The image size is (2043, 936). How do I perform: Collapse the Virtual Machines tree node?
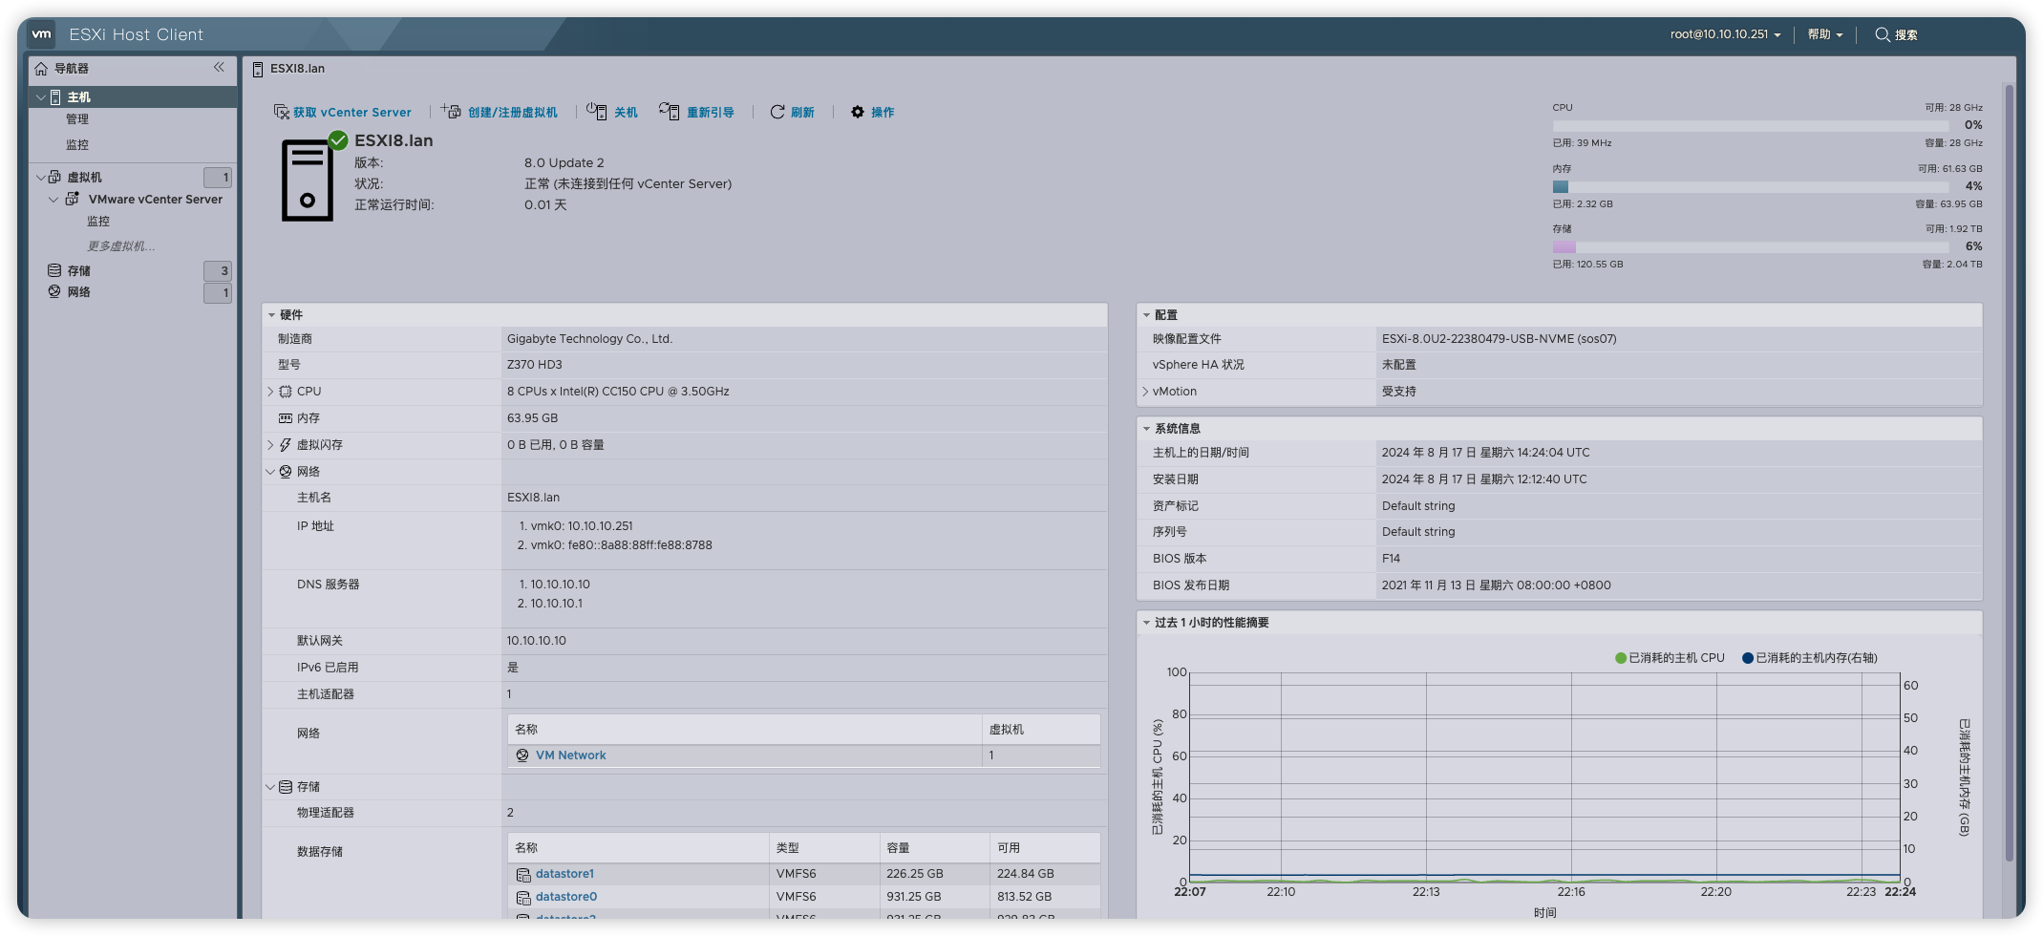41,177
